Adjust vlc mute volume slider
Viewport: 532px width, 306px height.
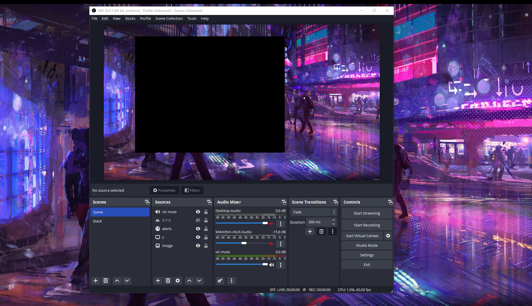coord(241,264)
